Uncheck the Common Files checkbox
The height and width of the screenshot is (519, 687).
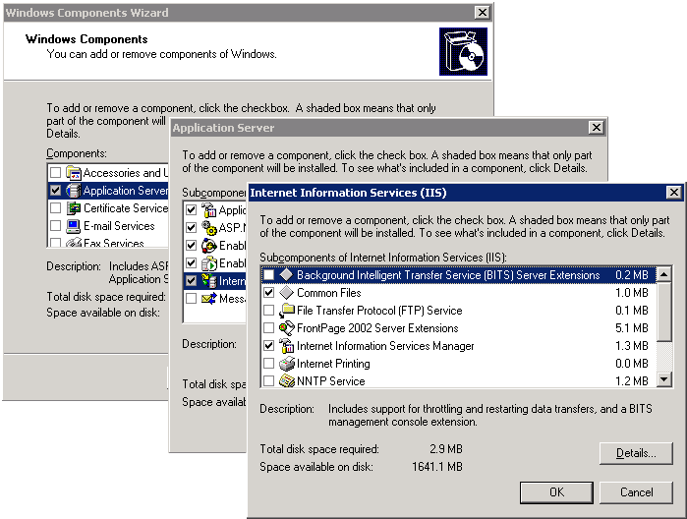[x=269, y=293]
